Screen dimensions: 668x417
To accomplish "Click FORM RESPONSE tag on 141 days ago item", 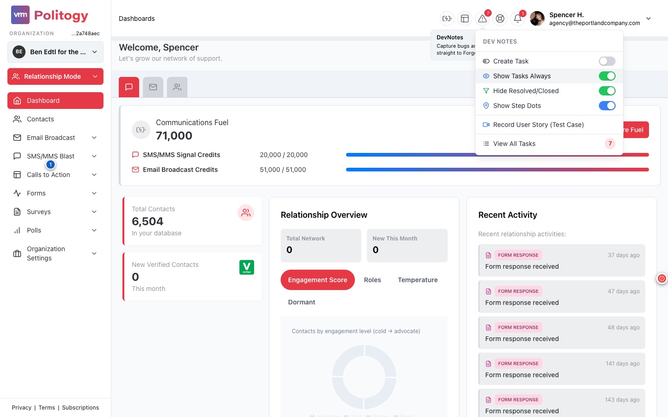I will (518, 364).
